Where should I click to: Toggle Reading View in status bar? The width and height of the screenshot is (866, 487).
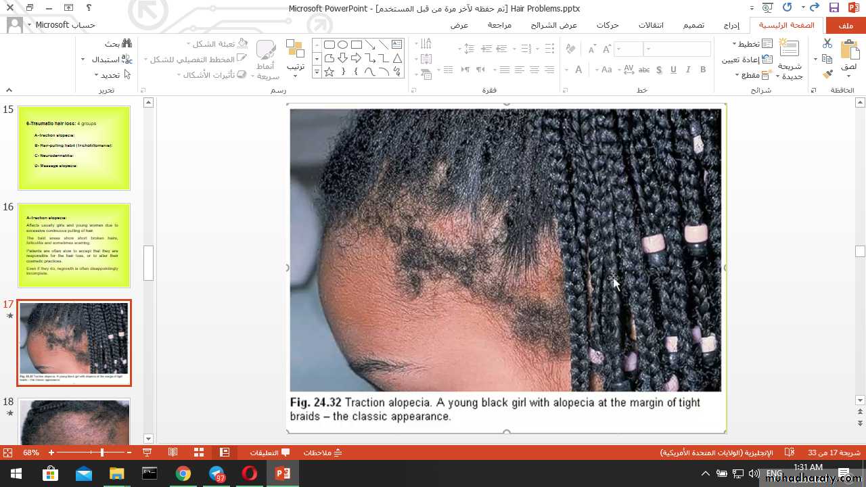[173, 453]
